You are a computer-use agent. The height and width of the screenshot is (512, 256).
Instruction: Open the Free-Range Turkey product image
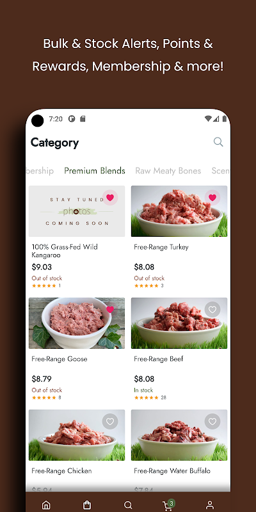coord(179,211)
